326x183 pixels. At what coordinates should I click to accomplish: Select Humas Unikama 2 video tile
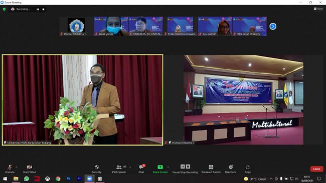tap(243, 99)
